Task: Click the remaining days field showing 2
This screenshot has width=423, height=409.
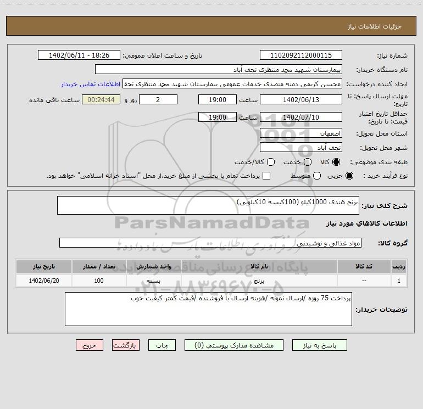Action: (x=158, y=99)
